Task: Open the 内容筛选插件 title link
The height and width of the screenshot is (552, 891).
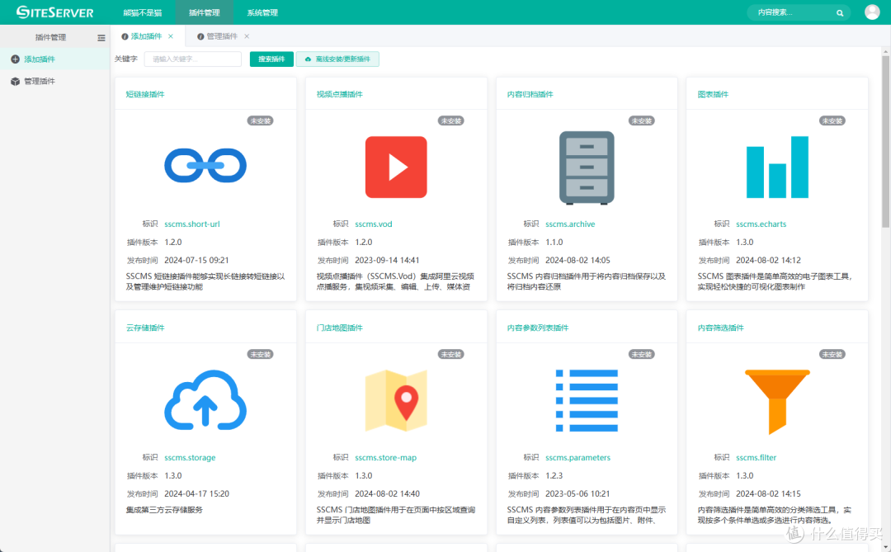Action: [720, 328]
